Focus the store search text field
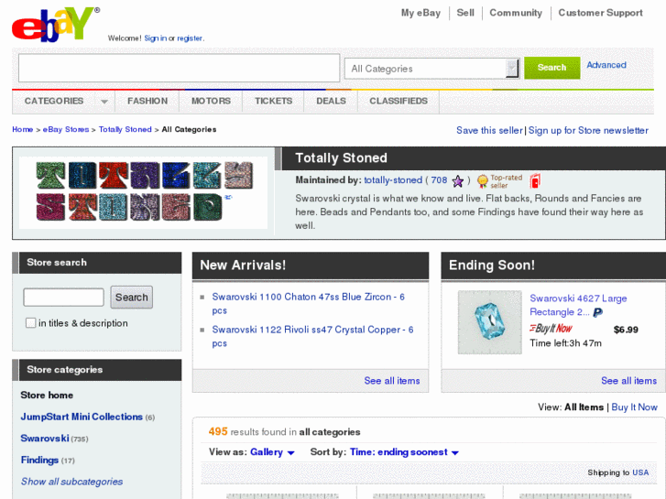This screenshot has height=499, width=666. [x=64, y=297]
